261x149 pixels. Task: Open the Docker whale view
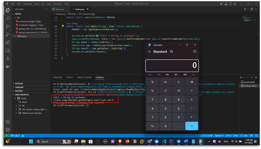point(8,66)
